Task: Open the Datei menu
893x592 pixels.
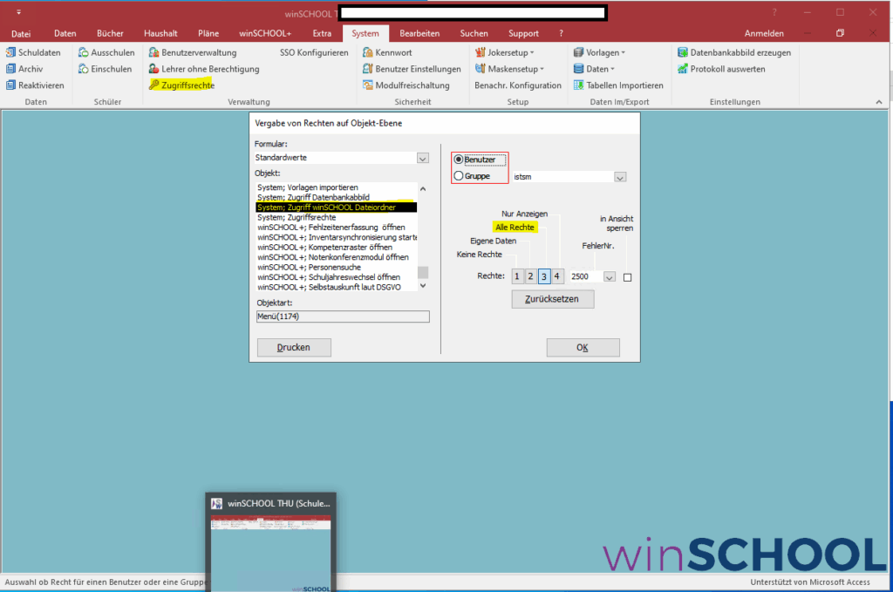Action: [x=21, y=34]
